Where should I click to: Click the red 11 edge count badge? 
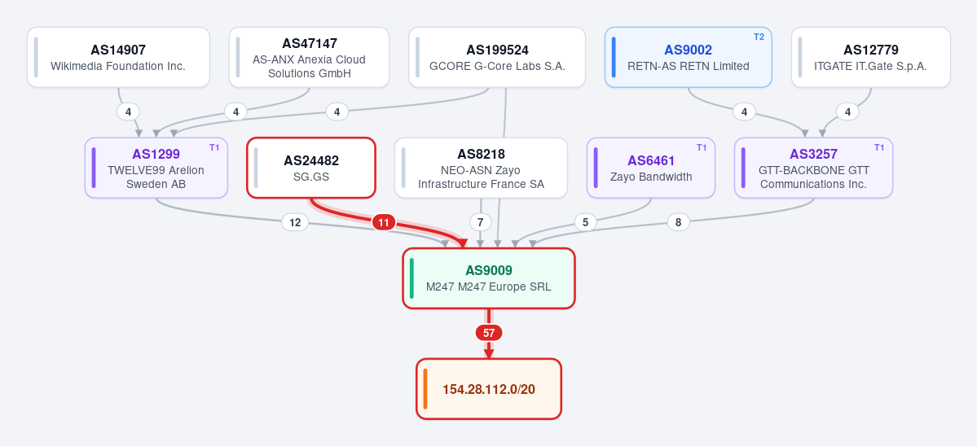click(384, 223)
